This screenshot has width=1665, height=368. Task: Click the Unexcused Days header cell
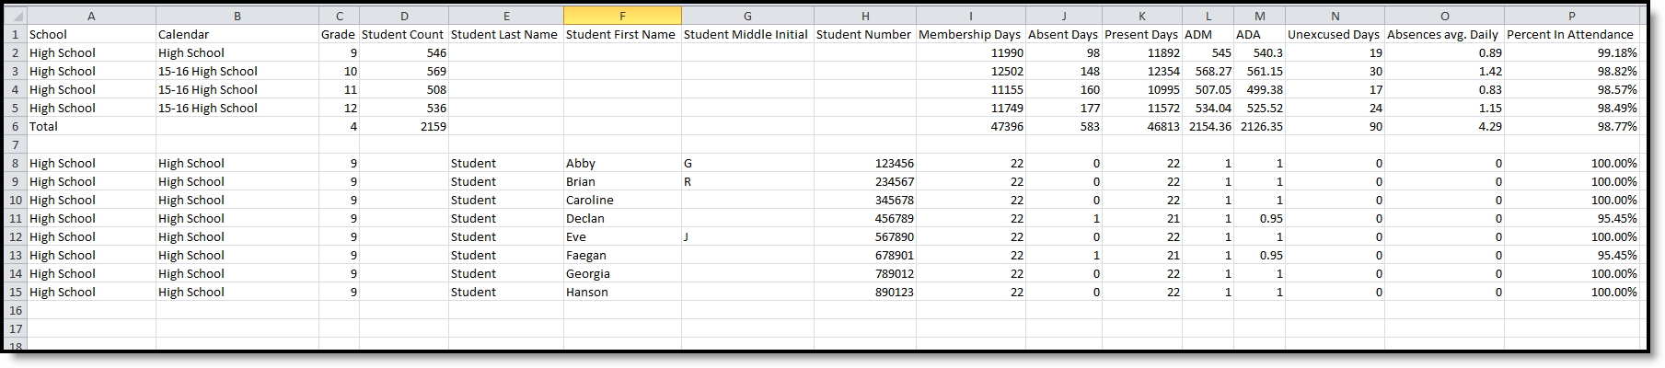pyautogui.click(x=1334, y=35)
